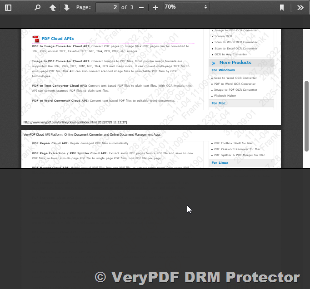310x289 pixels.
Task: Click the PDF Cloud APIs heading
Action: [x=58, y=39]
